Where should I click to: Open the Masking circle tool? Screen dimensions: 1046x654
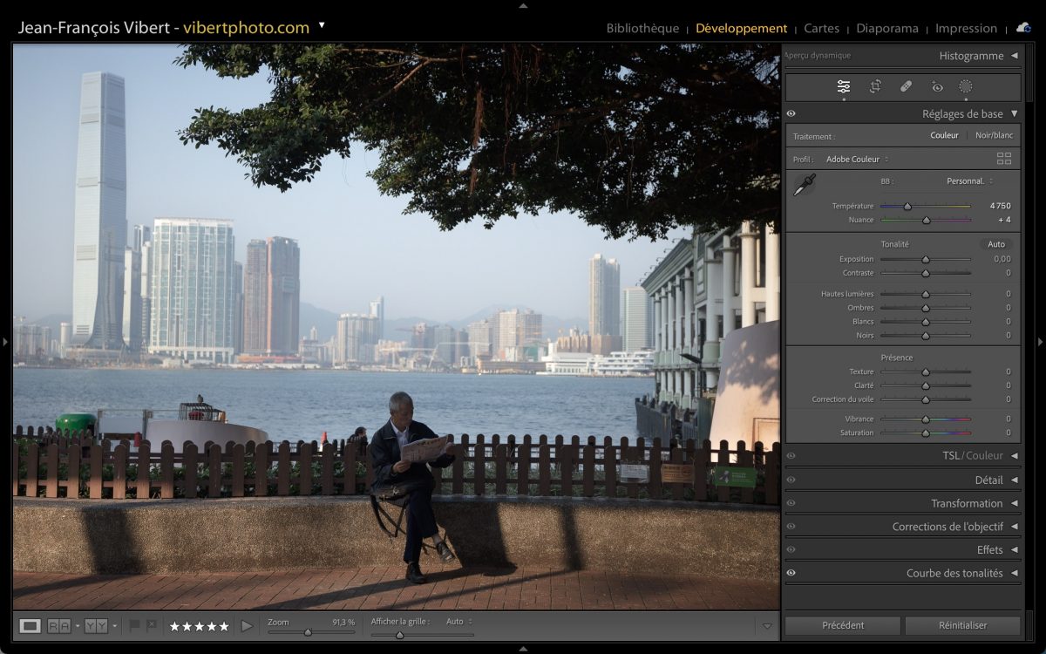click(966, 86)
